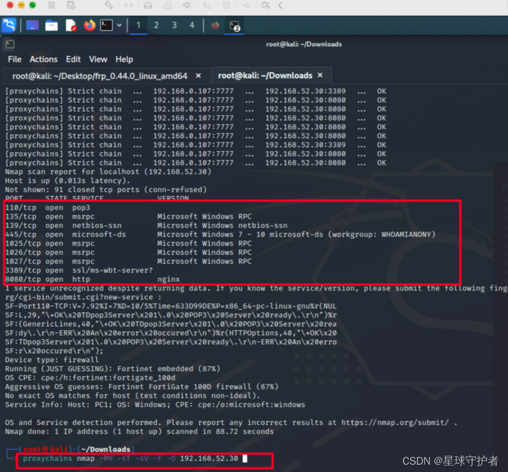The image size is (508, 472).
Task: Close the frp_0.44.0_linux_amd64 tab
Action: (198, 76)
